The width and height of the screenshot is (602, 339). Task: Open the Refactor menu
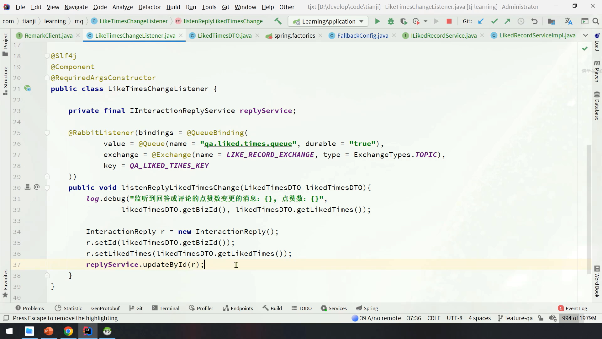pos(150,7)
